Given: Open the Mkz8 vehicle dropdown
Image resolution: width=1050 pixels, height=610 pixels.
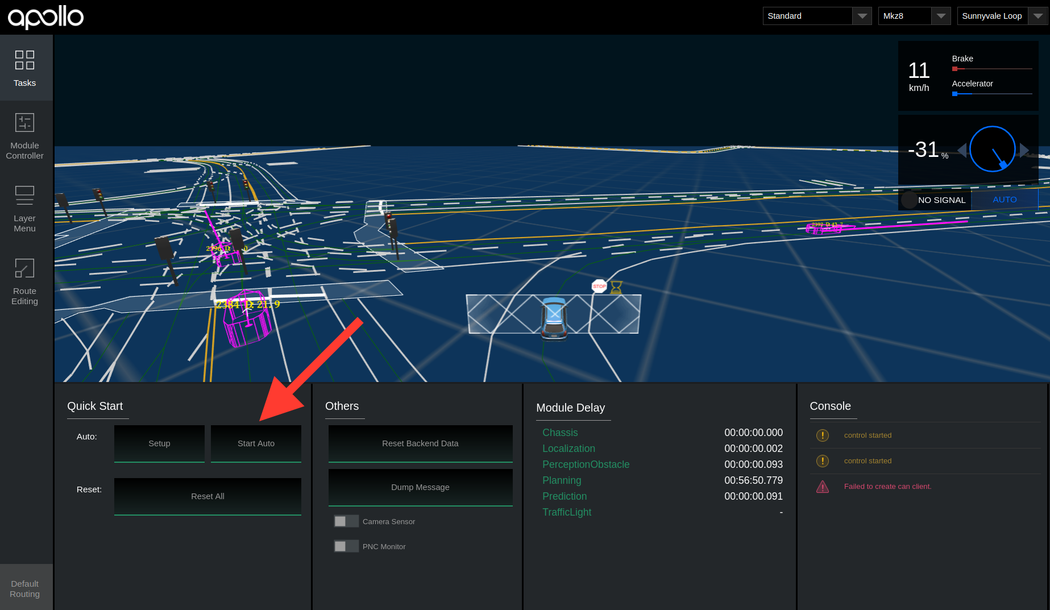Looking at the screenshot, I should pyautogui.click(x=914, y=16).
